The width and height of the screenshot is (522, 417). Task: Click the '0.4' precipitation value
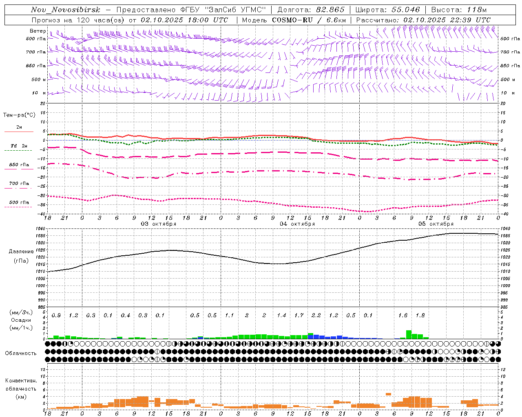point(126,316)
